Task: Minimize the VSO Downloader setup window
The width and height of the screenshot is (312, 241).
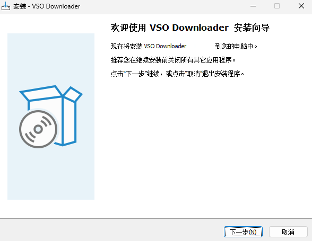Action: [253, 6]
